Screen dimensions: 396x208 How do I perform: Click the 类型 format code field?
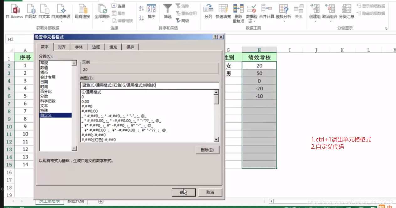tap(150, 85)
